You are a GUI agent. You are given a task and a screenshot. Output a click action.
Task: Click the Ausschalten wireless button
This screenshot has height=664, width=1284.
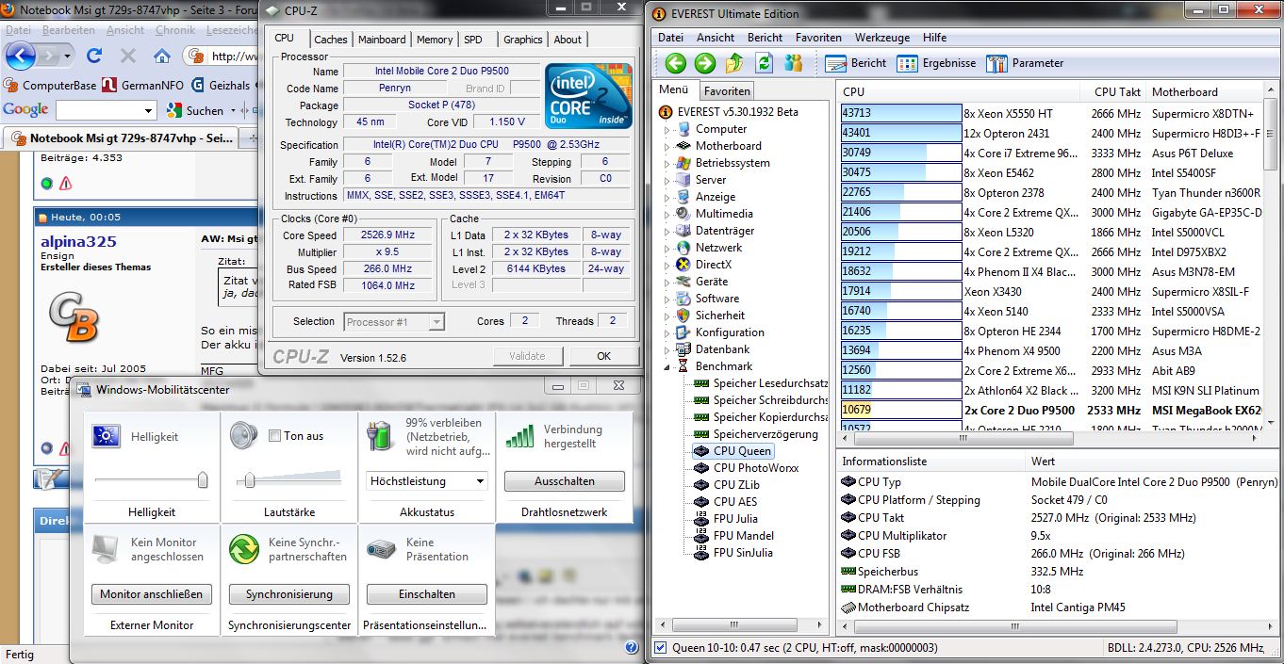[x=565, y=481]
